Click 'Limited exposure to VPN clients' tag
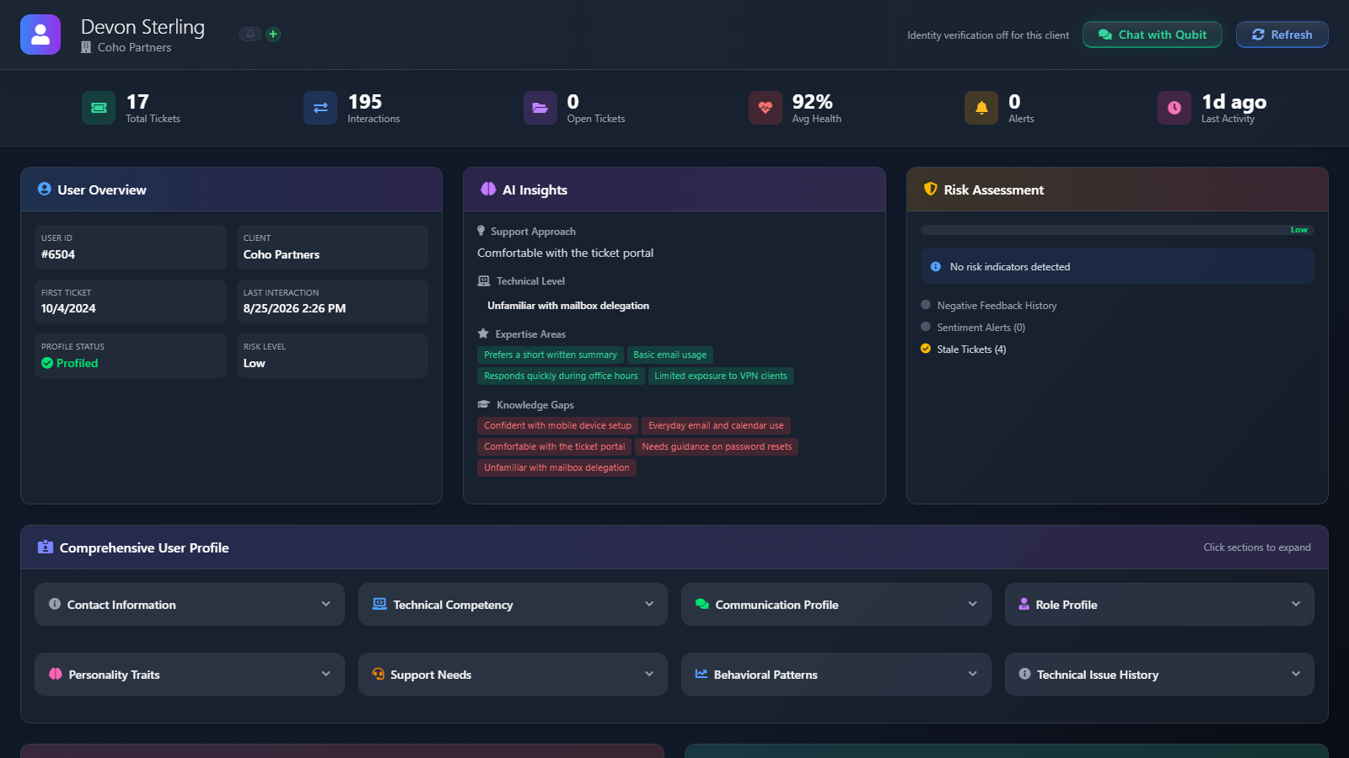This screenshot has height=758, width=1349. tap(721, 376)
